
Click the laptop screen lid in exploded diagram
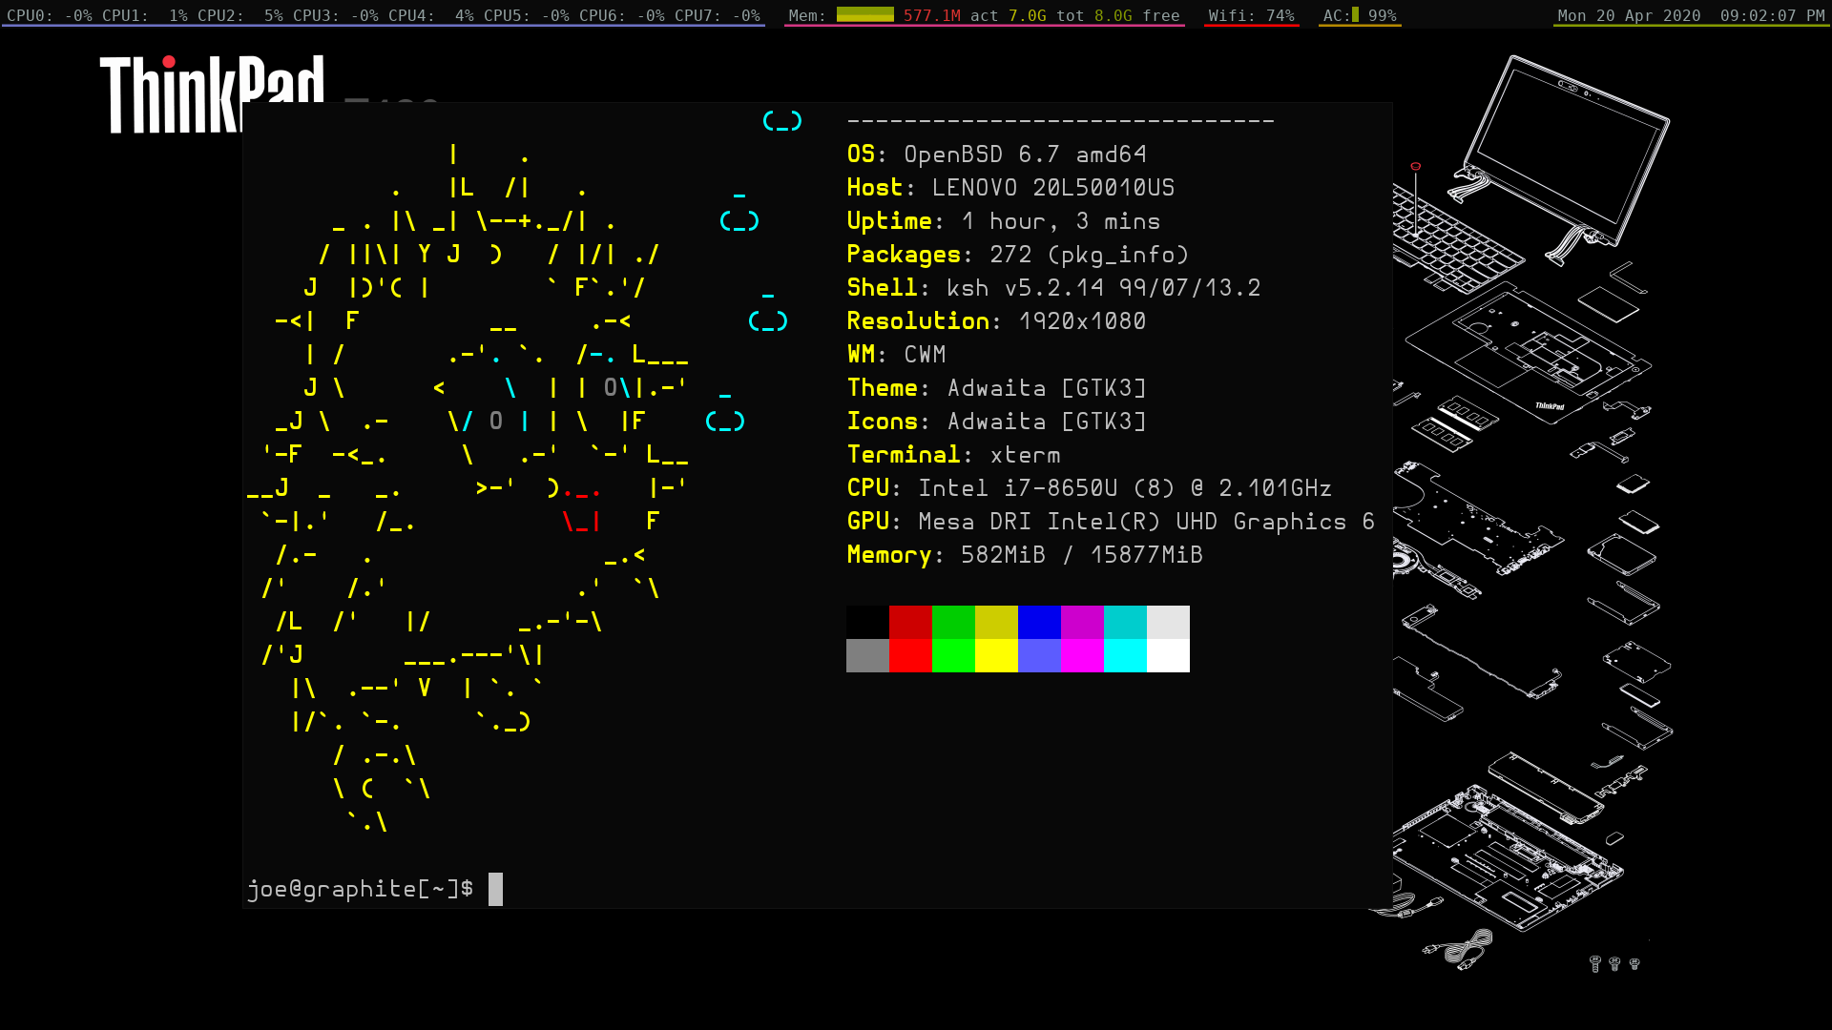(x=1566, y=150)
